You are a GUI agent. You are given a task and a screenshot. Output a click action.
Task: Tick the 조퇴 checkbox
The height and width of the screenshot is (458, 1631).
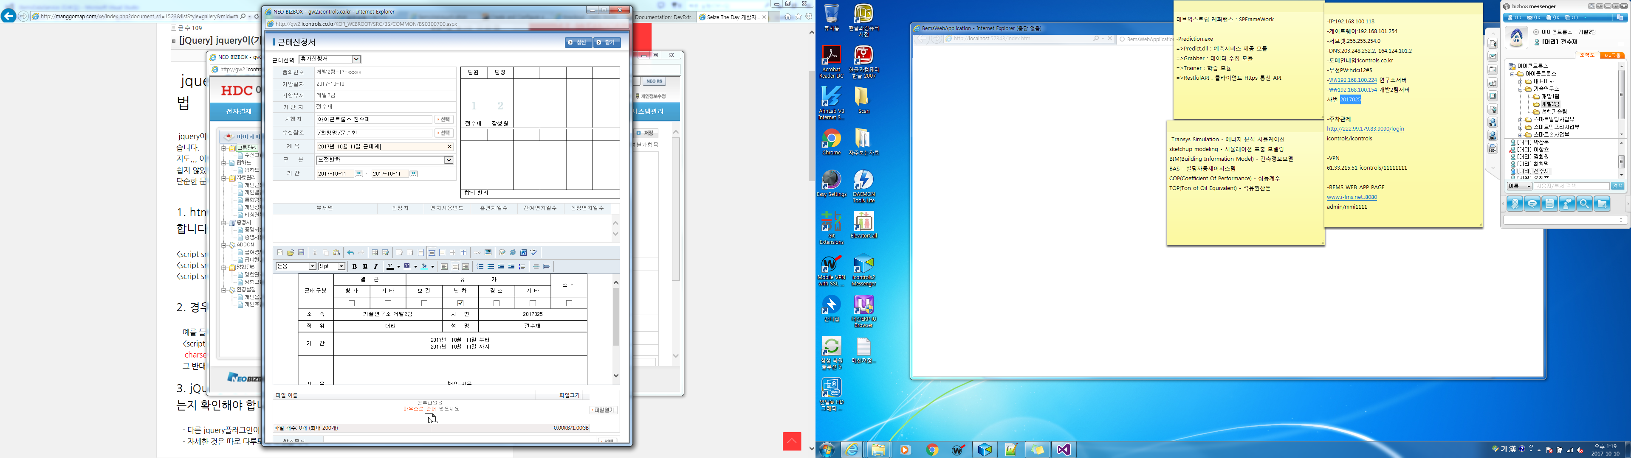tap(569, 303)
